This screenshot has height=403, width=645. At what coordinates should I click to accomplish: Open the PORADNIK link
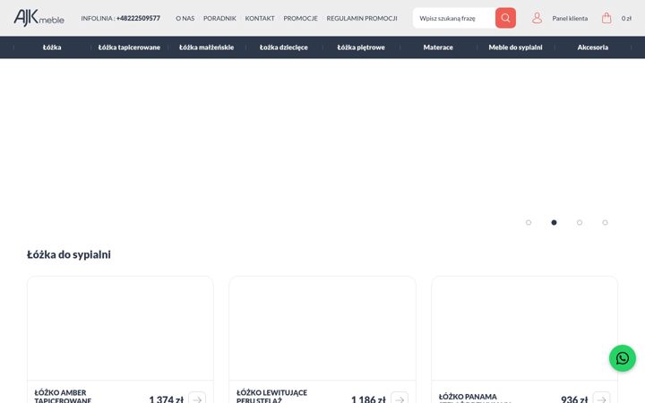[219, 19]
